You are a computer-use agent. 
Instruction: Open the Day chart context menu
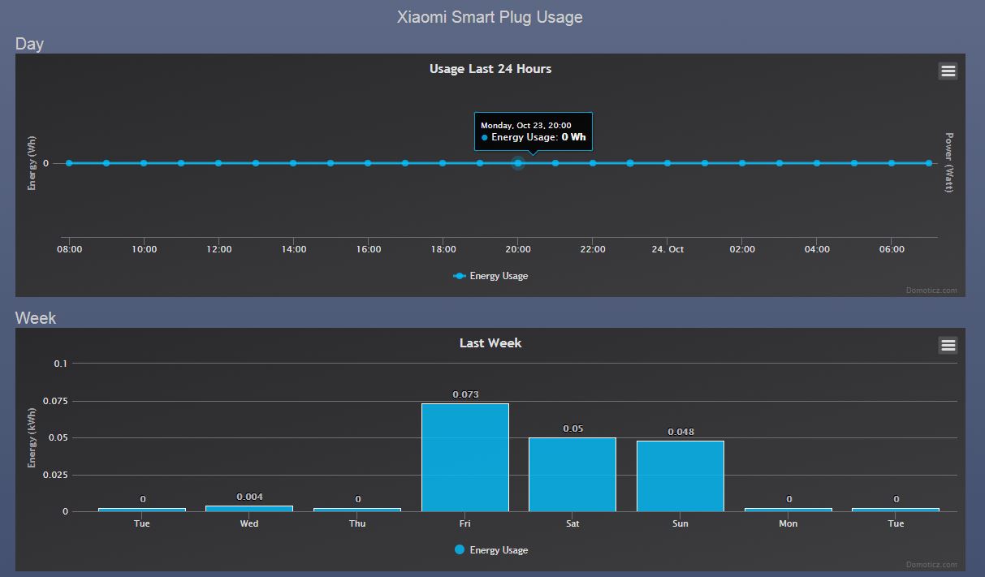pyautogui.click(x=948, y=71)
